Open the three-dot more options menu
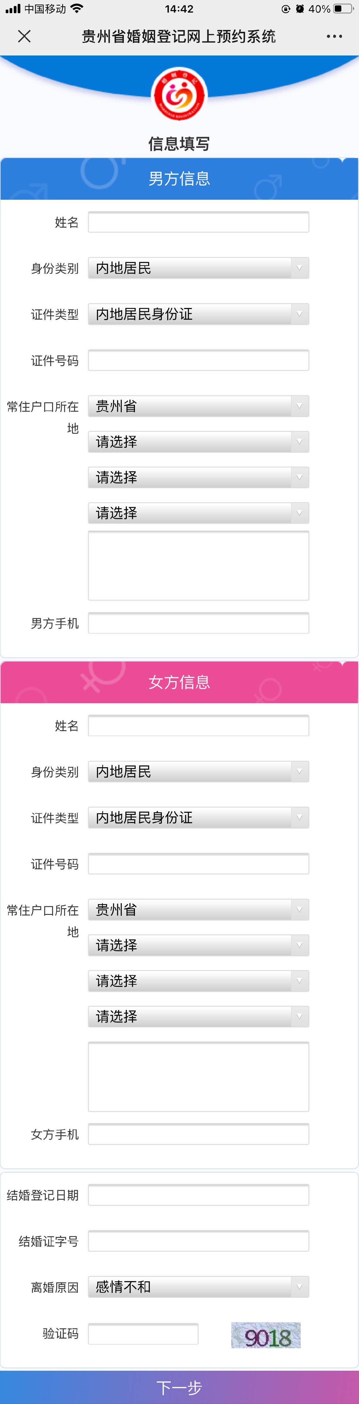Image resolution: width=359 pixels, height=1404 pixels. coord(334,37)
